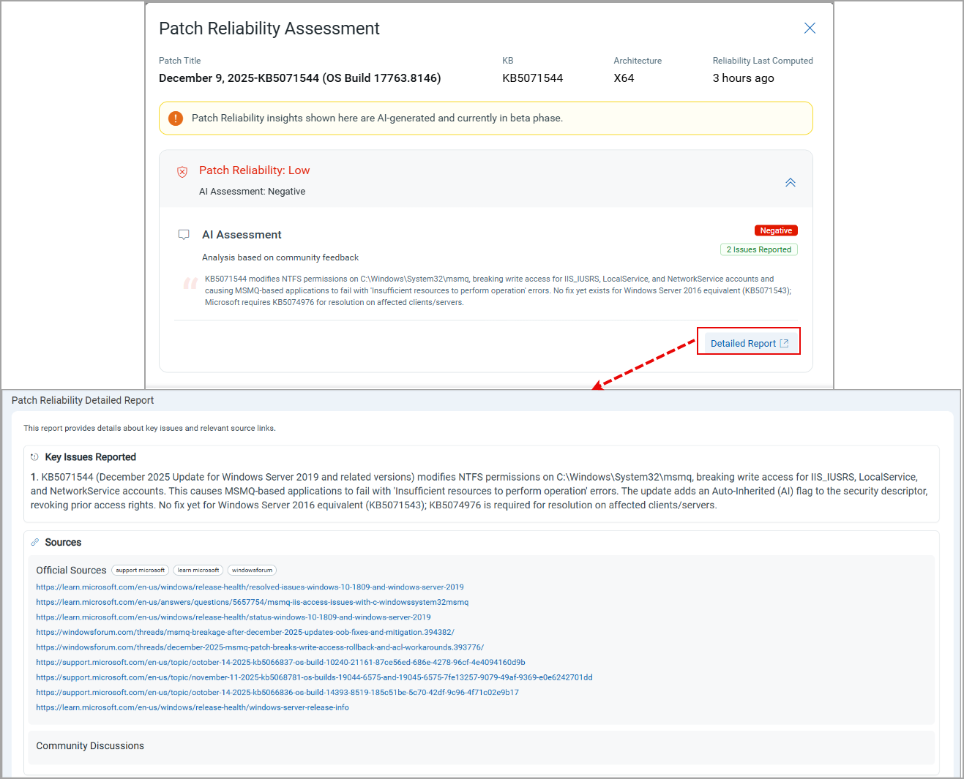Expand the Community Discussions section
This screenshot has height=779, width=964.
point(90,746)
